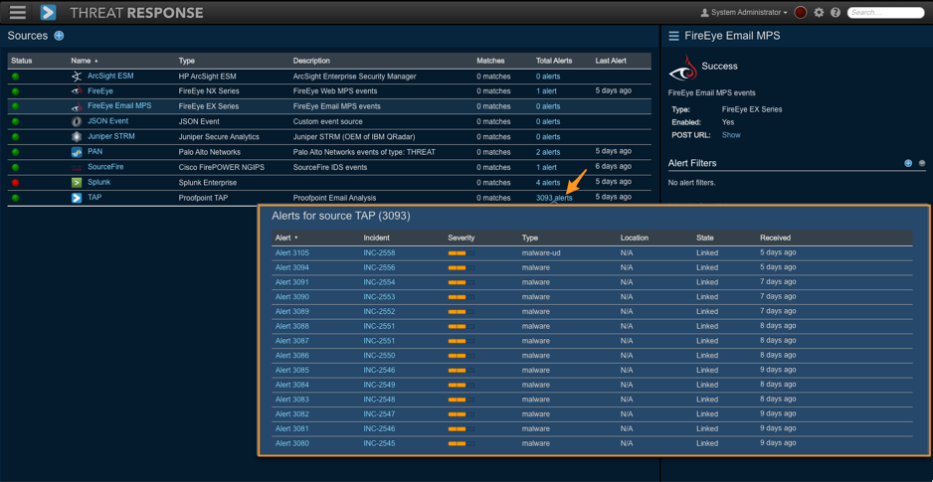Screen dimensions: 933x482
Task: Open the FireEye Email MPS source link
Action: 119,105
